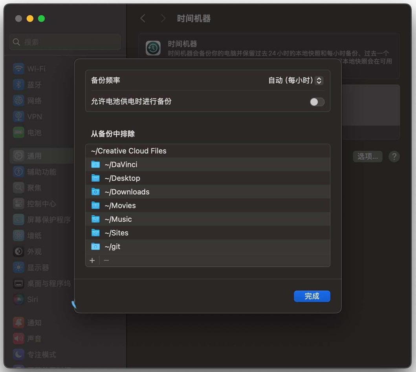Click the Time Machine clock icon

point(153,48)
